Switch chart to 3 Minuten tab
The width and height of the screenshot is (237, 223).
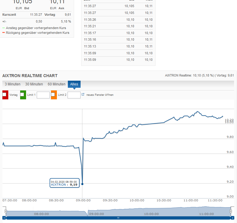pos(12,84)
